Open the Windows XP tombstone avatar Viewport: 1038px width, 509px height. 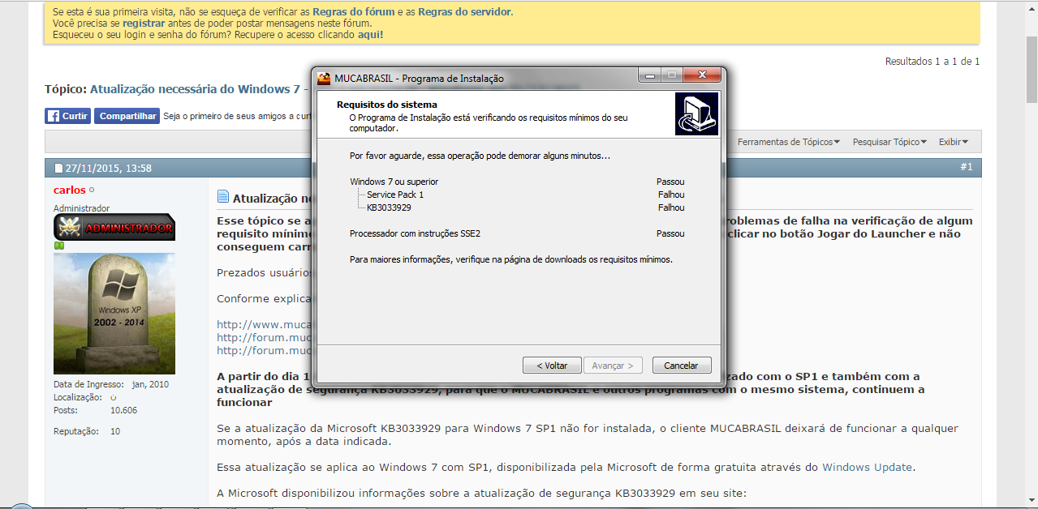click(x=114, y=313)
